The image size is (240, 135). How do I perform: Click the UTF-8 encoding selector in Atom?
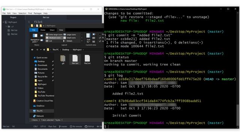(x=43, y=126)
